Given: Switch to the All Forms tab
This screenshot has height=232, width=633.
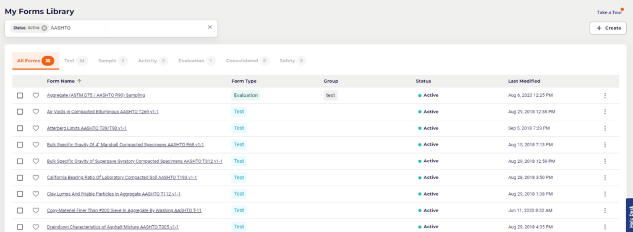Looking at the screenshot, I should click(35, 61).
